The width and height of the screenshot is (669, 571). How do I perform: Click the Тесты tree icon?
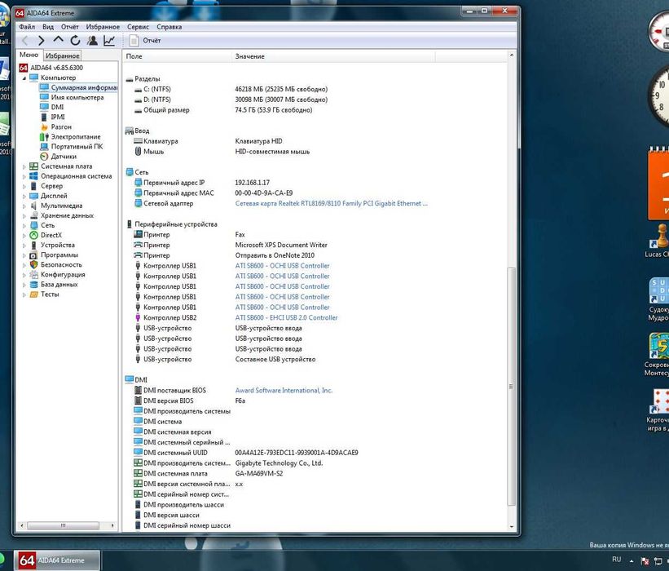coord(33,294)
